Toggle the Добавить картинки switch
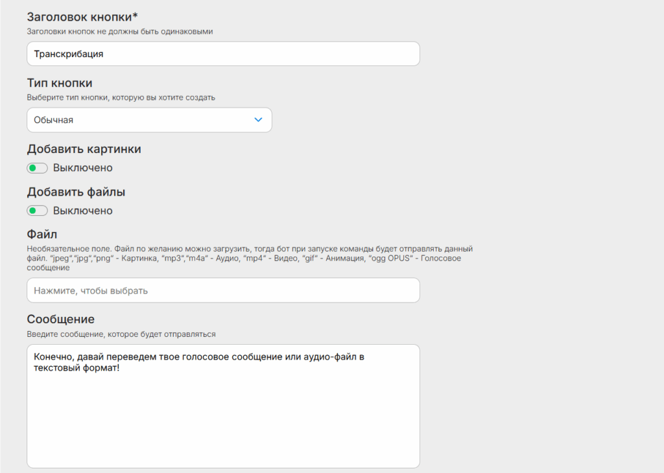Screen dimensions: 664x473 pos(37,168)
